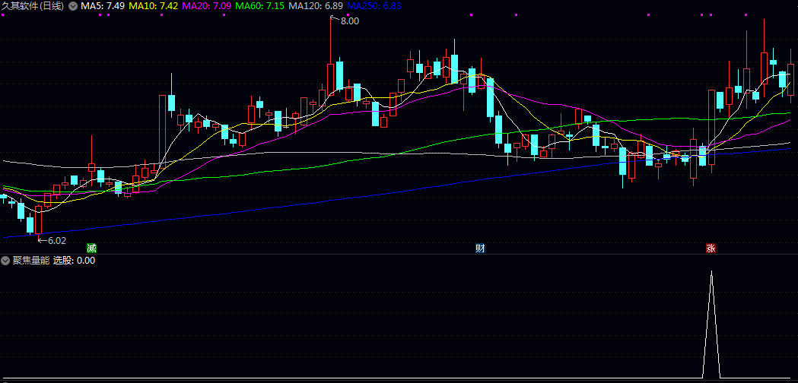Image resolution: width=798 pixels, height=383 pixels.
Task: Open the main chart indicator dropdown arrow
Action: (73, 6)
